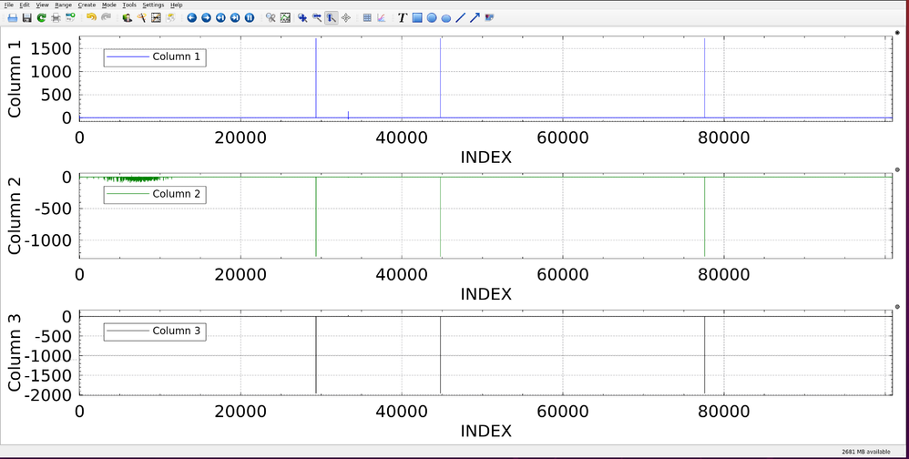Jump to data start with skip-back icon

click(x=220, y=18)
